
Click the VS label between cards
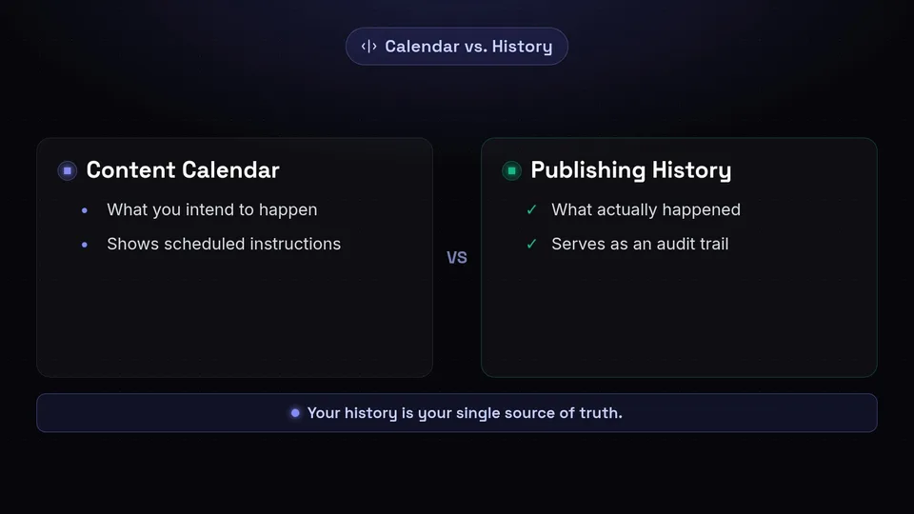tap(457, 258)
